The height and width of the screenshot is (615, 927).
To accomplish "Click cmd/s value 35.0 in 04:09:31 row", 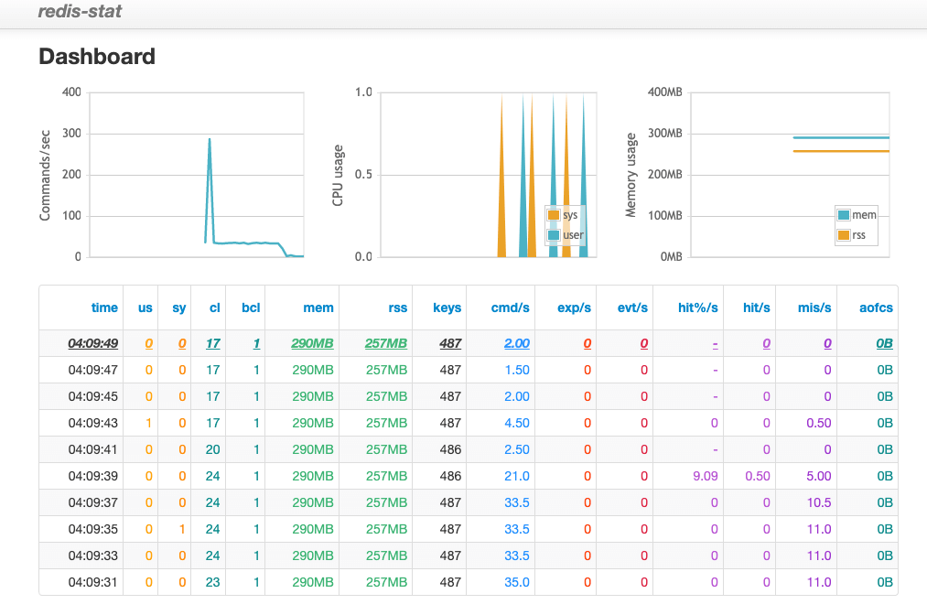I will (x=517, y=583).
